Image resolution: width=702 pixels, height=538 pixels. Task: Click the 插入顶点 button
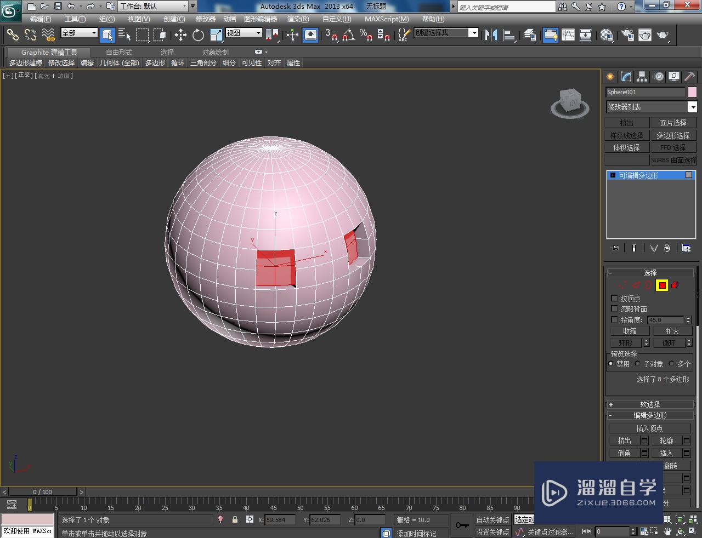point(650,428)
